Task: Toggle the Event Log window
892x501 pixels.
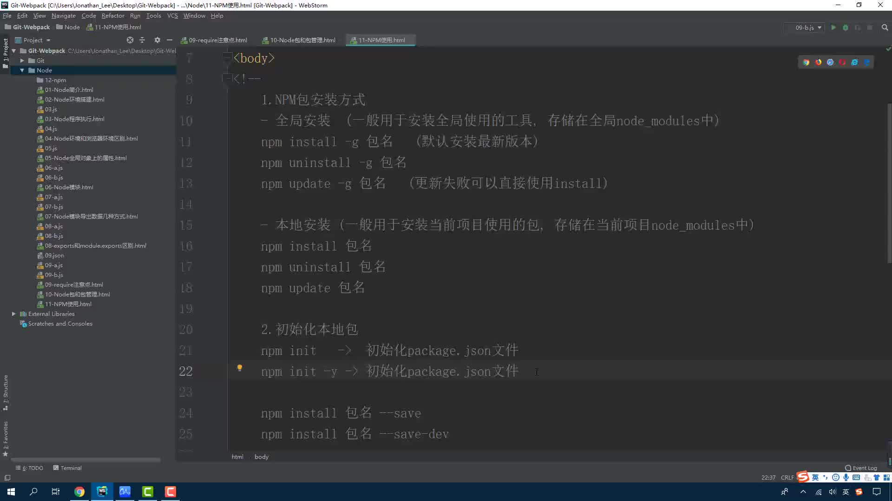Action: tap(861, 468)
